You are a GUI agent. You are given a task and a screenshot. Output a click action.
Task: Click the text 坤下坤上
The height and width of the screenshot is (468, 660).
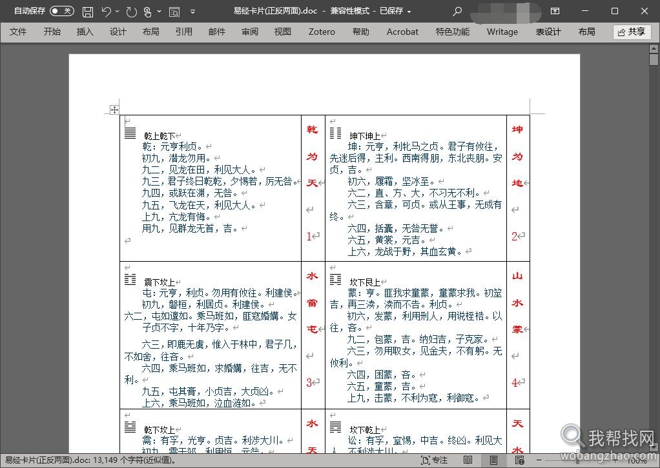coord(365,136)
